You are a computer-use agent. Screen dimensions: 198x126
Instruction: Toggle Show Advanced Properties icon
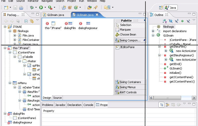point(167,105)
